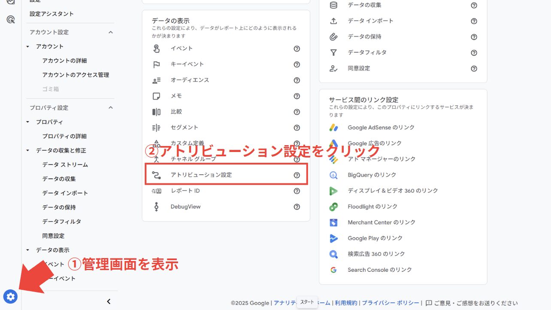Open アカウントの詳細 in the sidebar
The height and width of the screenshot is (310, 551).
coord(64,61)
